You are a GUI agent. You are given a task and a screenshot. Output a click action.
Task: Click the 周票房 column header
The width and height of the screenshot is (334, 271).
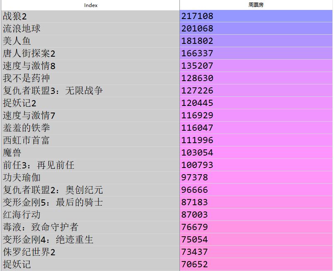[x=256, y=5]
